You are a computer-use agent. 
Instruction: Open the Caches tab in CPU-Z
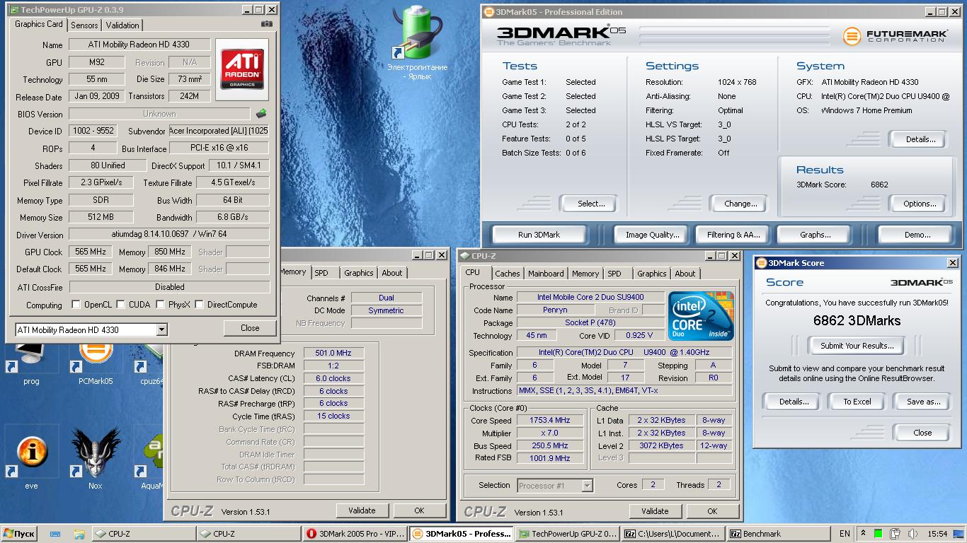click(507, 274)
